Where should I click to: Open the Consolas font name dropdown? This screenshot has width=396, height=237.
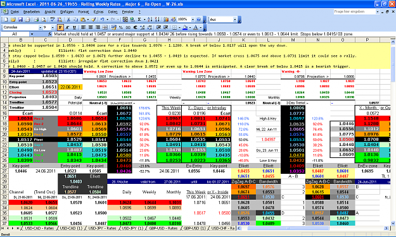40,27
